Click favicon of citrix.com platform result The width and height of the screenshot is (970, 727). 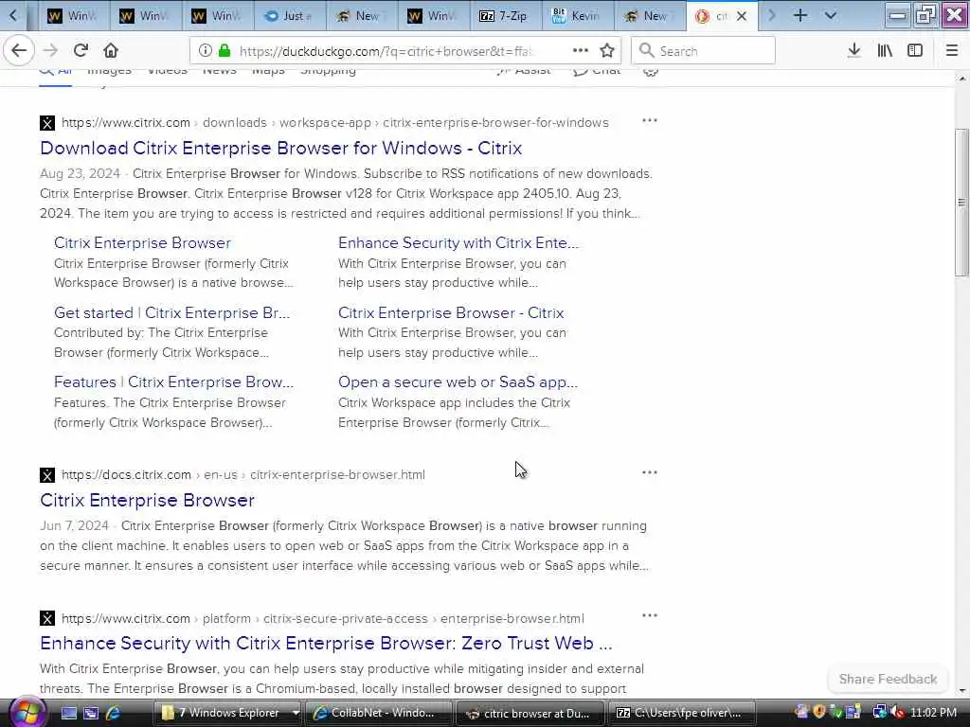pyautogui.click(x=47, y=618)
